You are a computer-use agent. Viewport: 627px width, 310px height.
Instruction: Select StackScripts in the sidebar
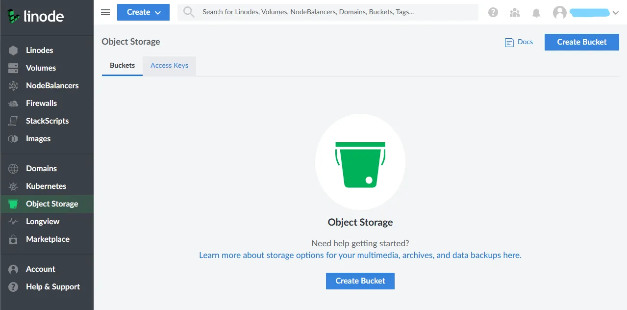pyautogui.click(x=47, y=121)
